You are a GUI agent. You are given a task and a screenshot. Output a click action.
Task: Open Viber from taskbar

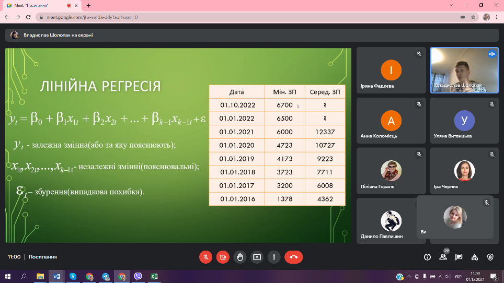tap(138, 276)
